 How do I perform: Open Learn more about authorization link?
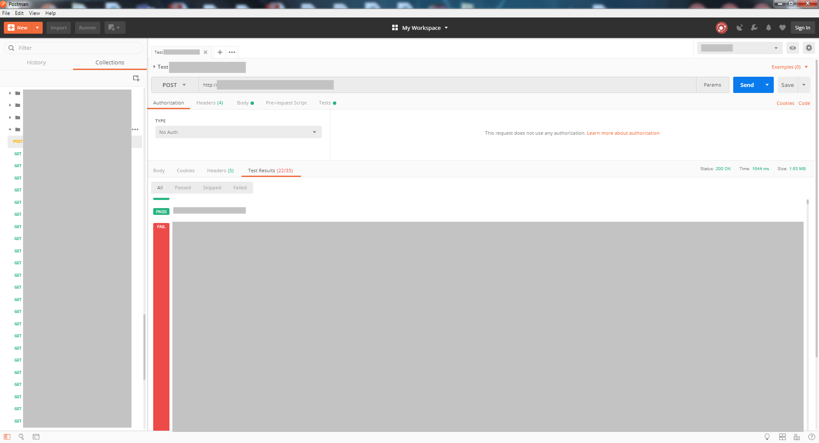pyautogui.click(x=623, y=133)
